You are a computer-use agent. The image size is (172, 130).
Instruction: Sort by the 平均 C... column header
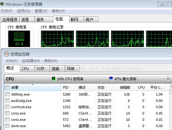tap(156, 87)
